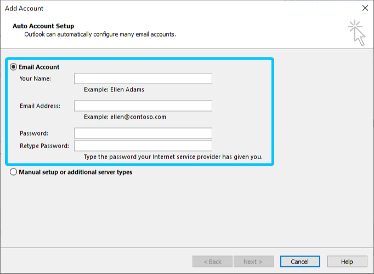Select the Retype Password field
Image resolution: width=374 pixels, height=274 pixels.
(143, 146)
